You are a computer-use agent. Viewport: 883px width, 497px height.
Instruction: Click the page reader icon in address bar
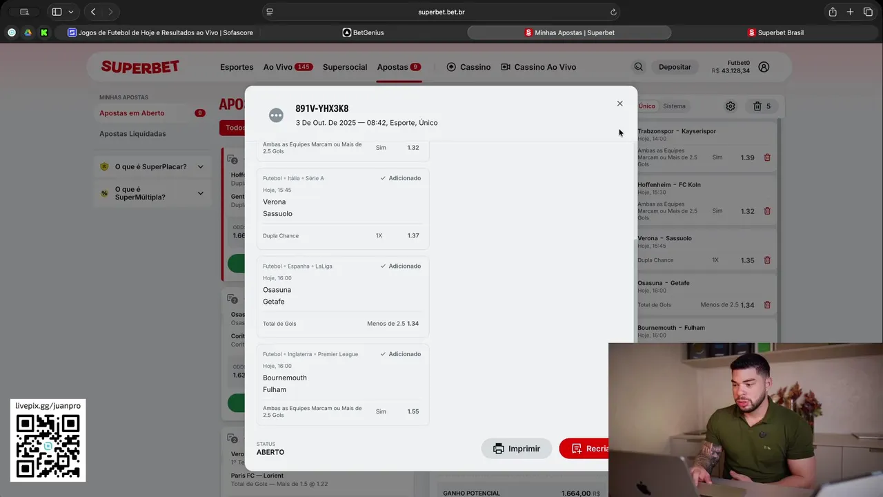coord(270,12)
